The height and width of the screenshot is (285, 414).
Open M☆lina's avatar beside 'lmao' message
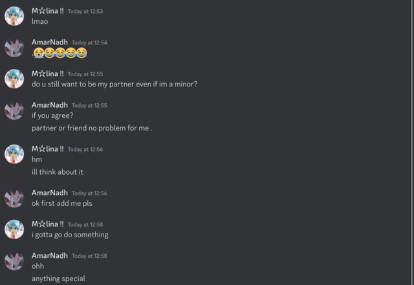click(14, 16)
